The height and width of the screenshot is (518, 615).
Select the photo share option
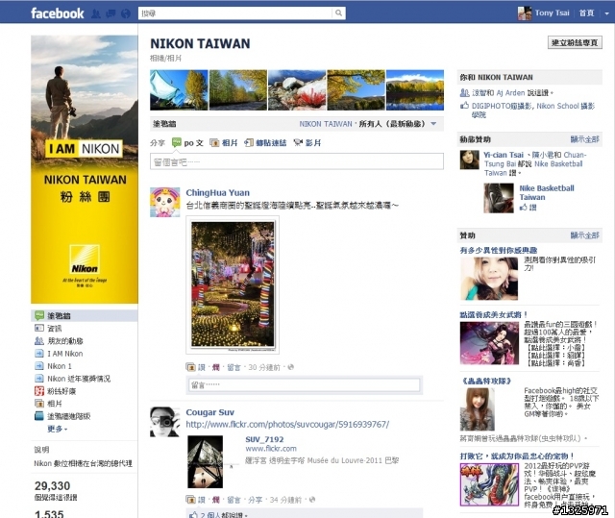(224, 143)
